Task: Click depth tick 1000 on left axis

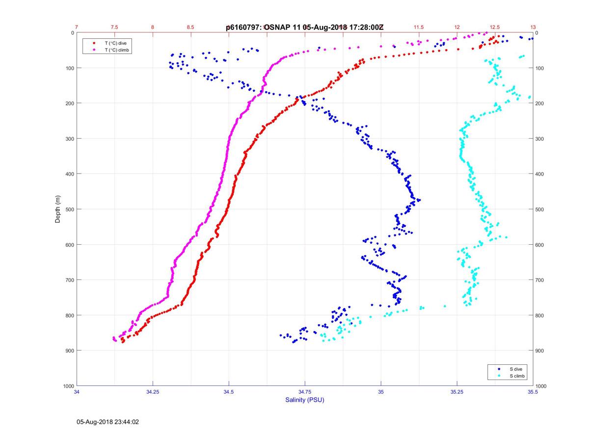Action: tap(68, 386)
